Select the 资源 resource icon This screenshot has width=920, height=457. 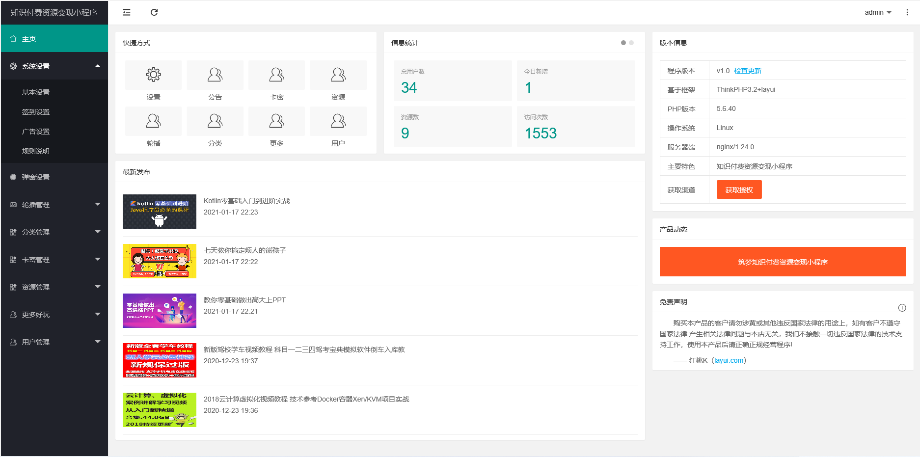point(338,75)
